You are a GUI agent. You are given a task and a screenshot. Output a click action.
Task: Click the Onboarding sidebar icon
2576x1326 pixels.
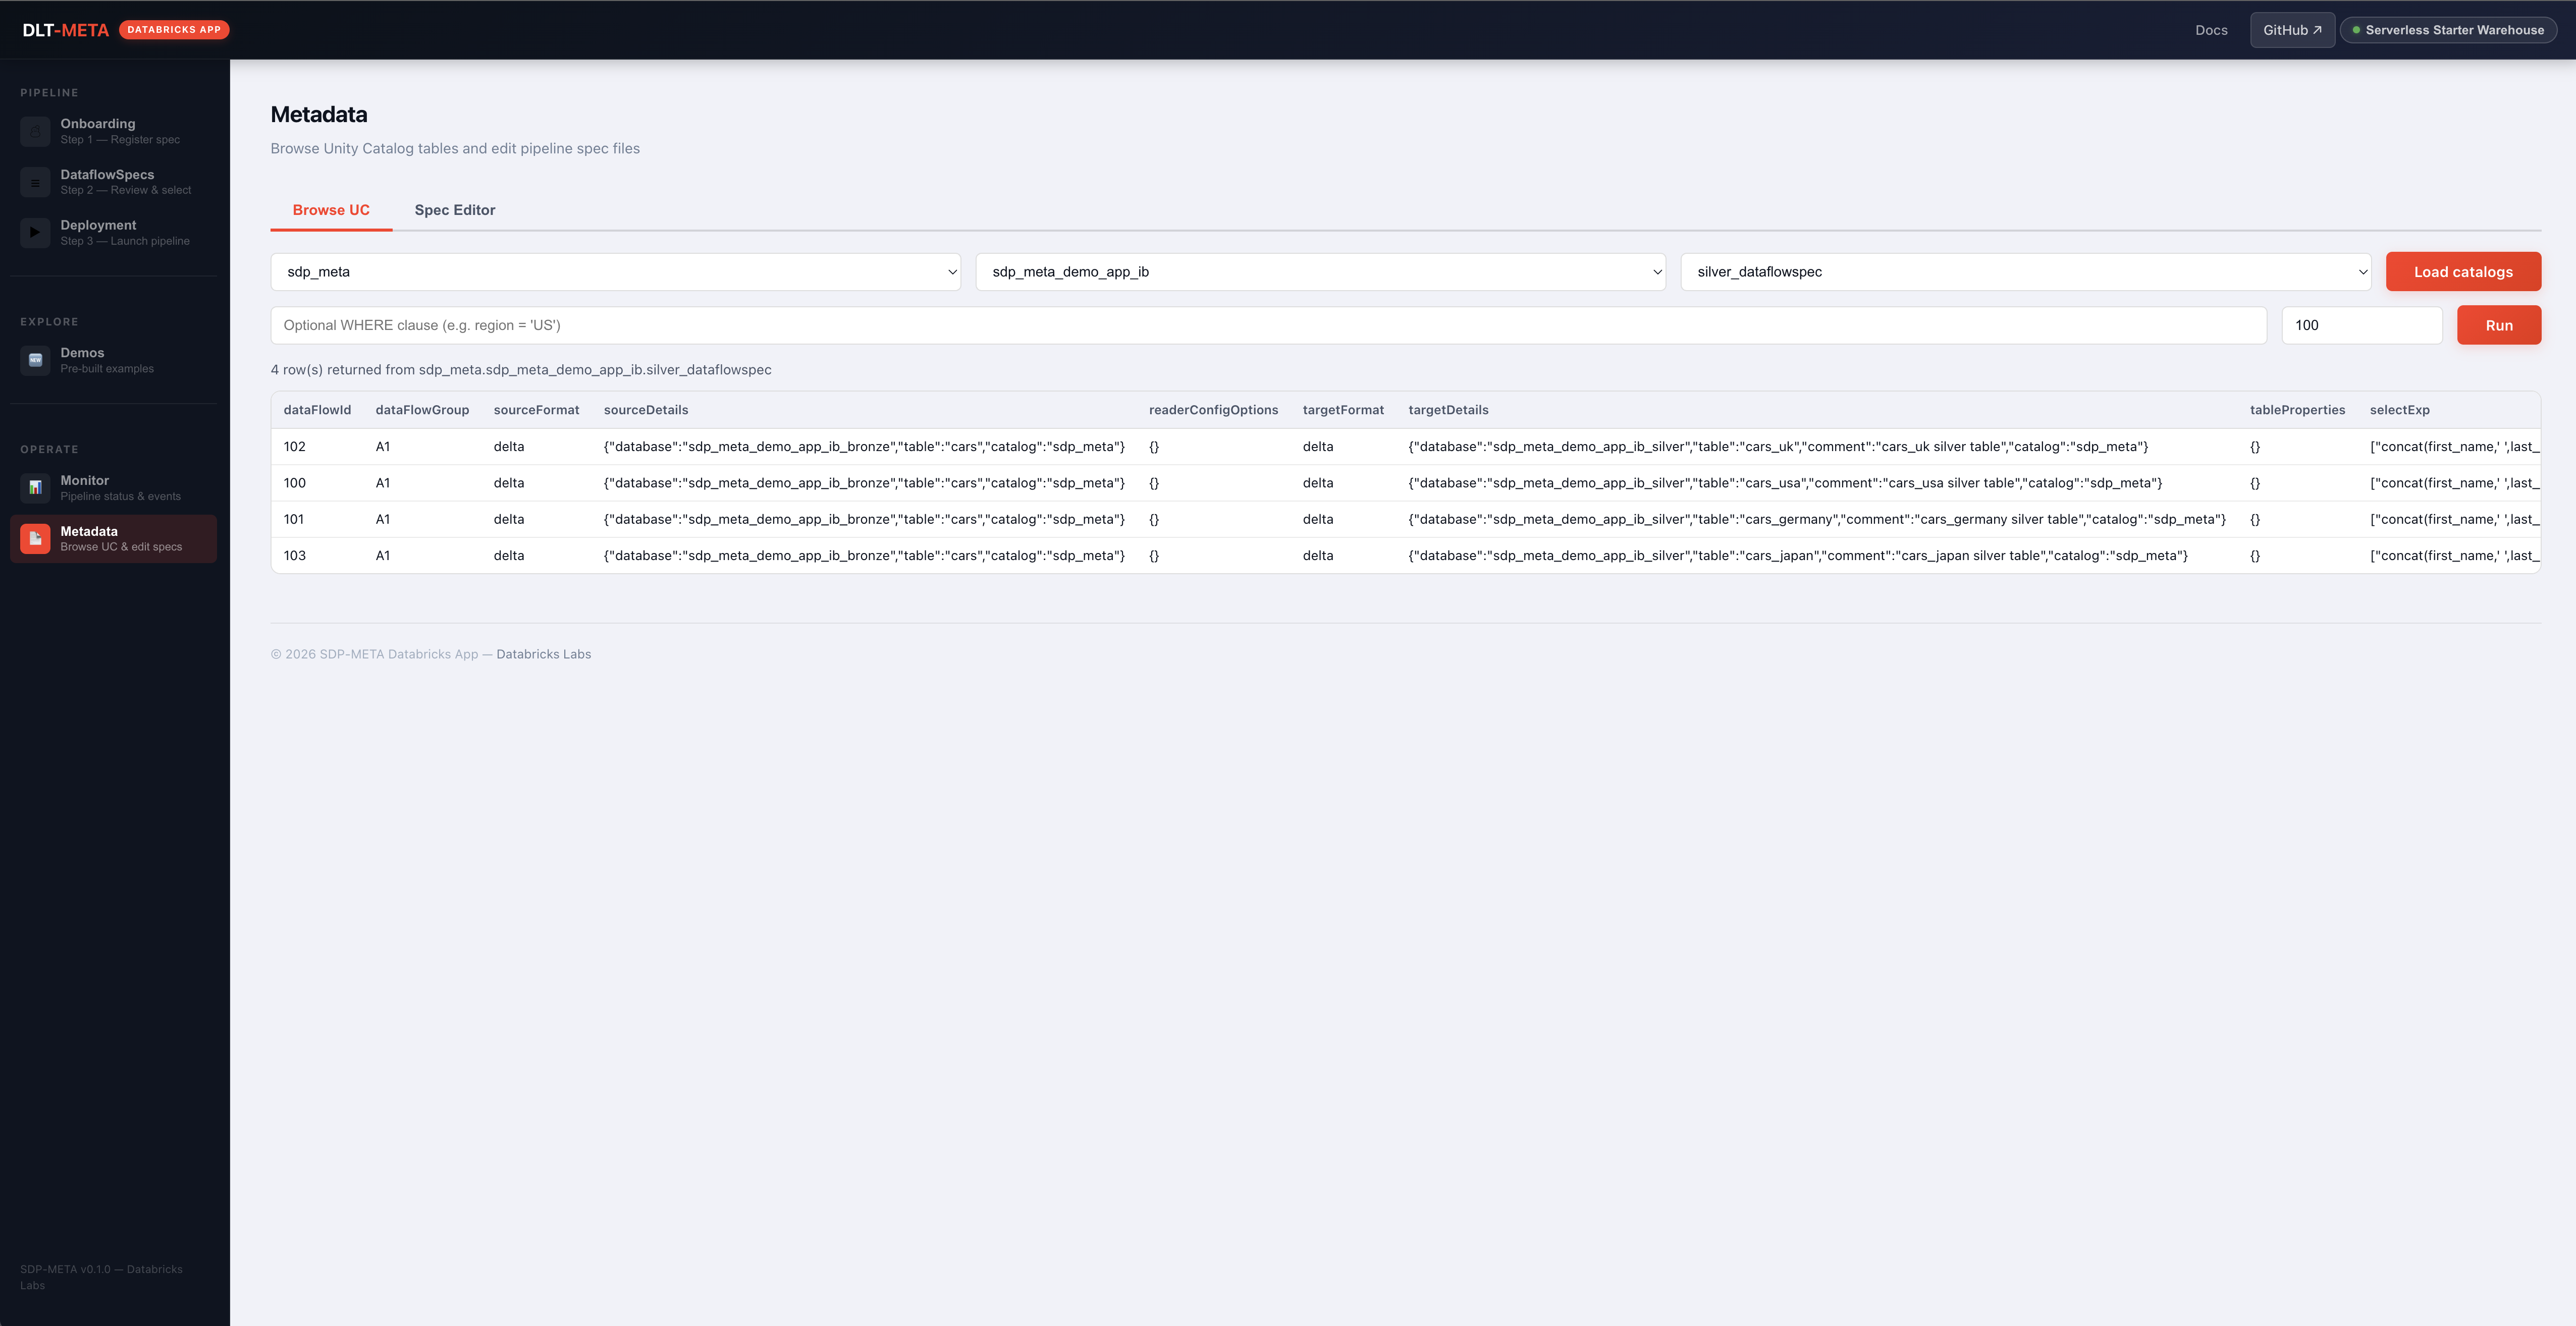click(35, 131)
